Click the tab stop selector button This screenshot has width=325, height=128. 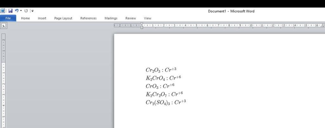click(4, 26)
